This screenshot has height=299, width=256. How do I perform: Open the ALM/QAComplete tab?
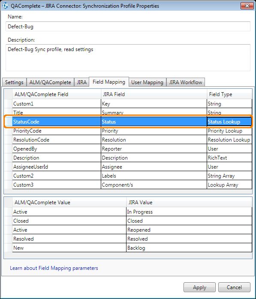tap(50, 82)
